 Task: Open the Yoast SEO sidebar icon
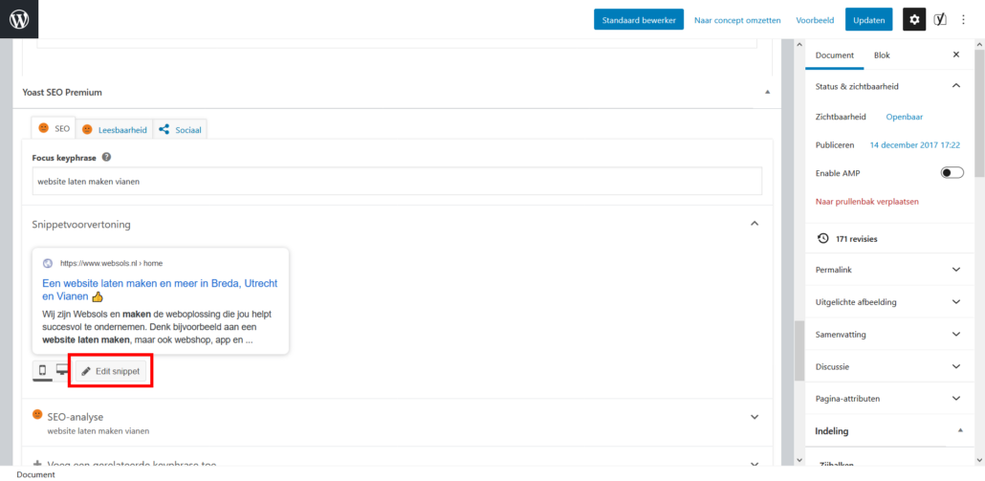click(x=940, y=19)
